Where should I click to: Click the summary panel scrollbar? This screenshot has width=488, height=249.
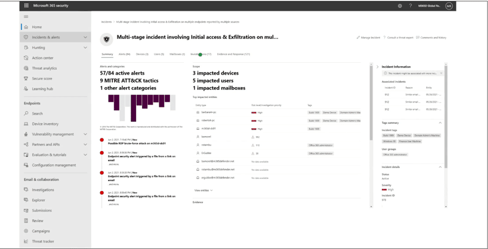click(x=371, y=103)
